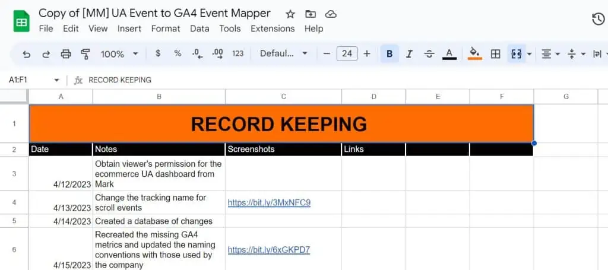Screen dimensions: 608x270
Task: Expand merge cells options arrow
Action: coord(529,54)
